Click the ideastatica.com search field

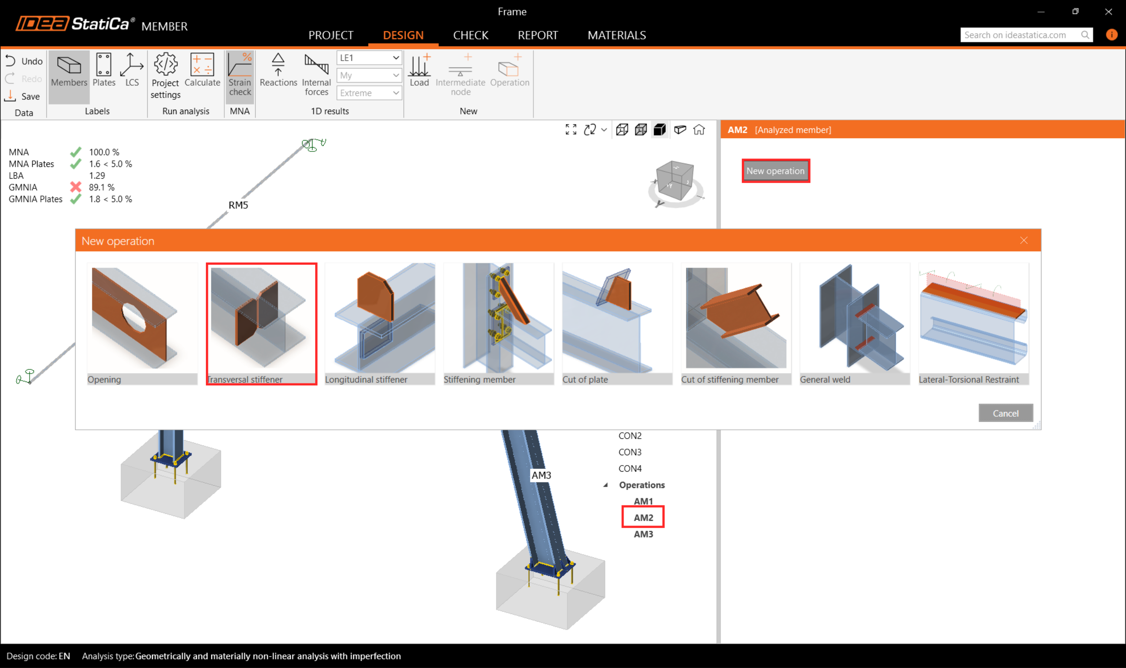[x=1019, y=35]
